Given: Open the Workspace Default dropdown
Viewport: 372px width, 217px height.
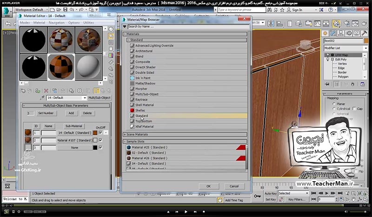Looking at the screenshot, I should coord(31,9).
